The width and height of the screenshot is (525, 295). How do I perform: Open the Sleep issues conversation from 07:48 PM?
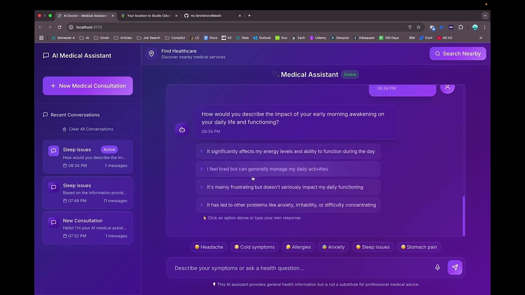click(x=88, y=193)
